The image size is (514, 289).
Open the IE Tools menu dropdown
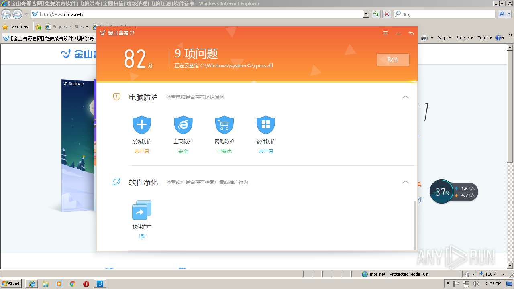485,38
